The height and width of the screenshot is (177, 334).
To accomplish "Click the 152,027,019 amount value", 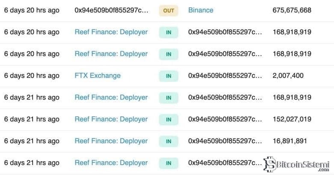I will pyautogui.click(x=292, y=119).
